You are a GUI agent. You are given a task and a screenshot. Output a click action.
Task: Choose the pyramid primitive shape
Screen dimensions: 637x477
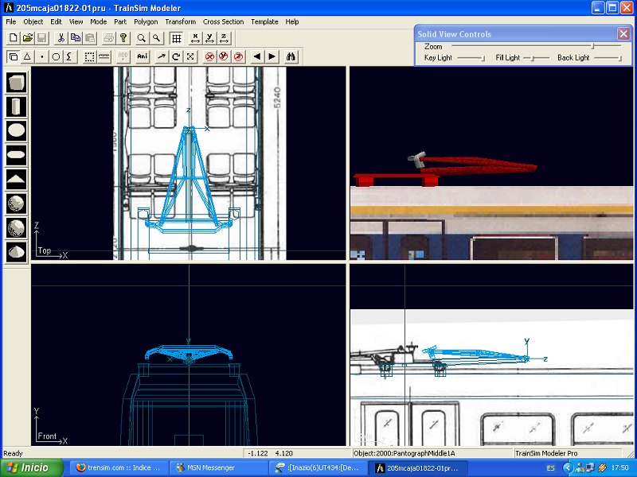(x=17, y=179)
